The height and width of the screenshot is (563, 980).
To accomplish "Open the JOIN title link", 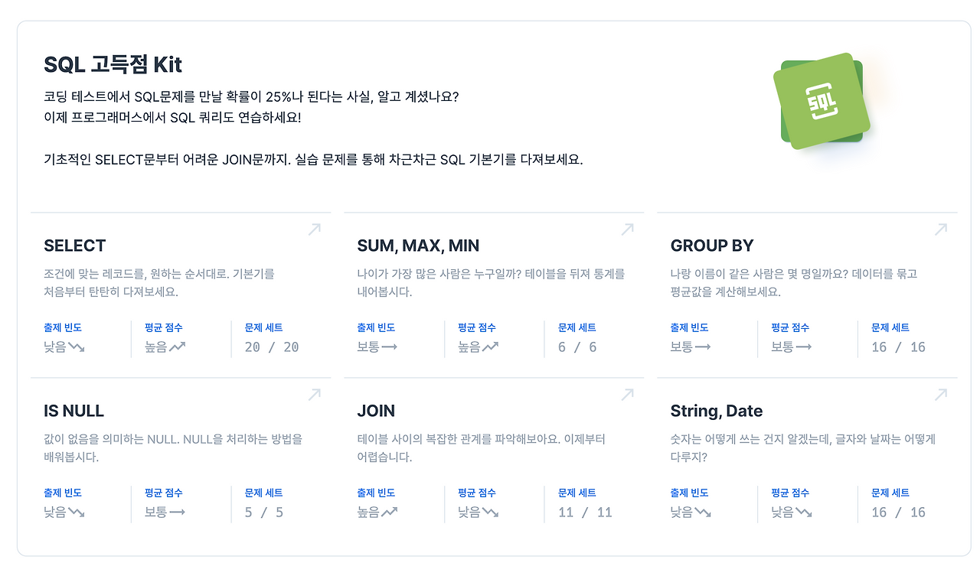I will pos(375,411).
